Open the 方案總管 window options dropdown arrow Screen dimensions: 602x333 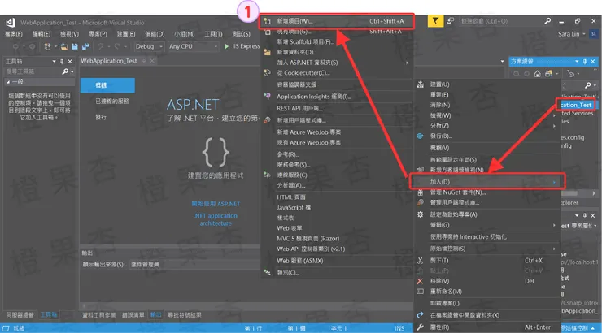pyautogui.click(x=577, y=61)
